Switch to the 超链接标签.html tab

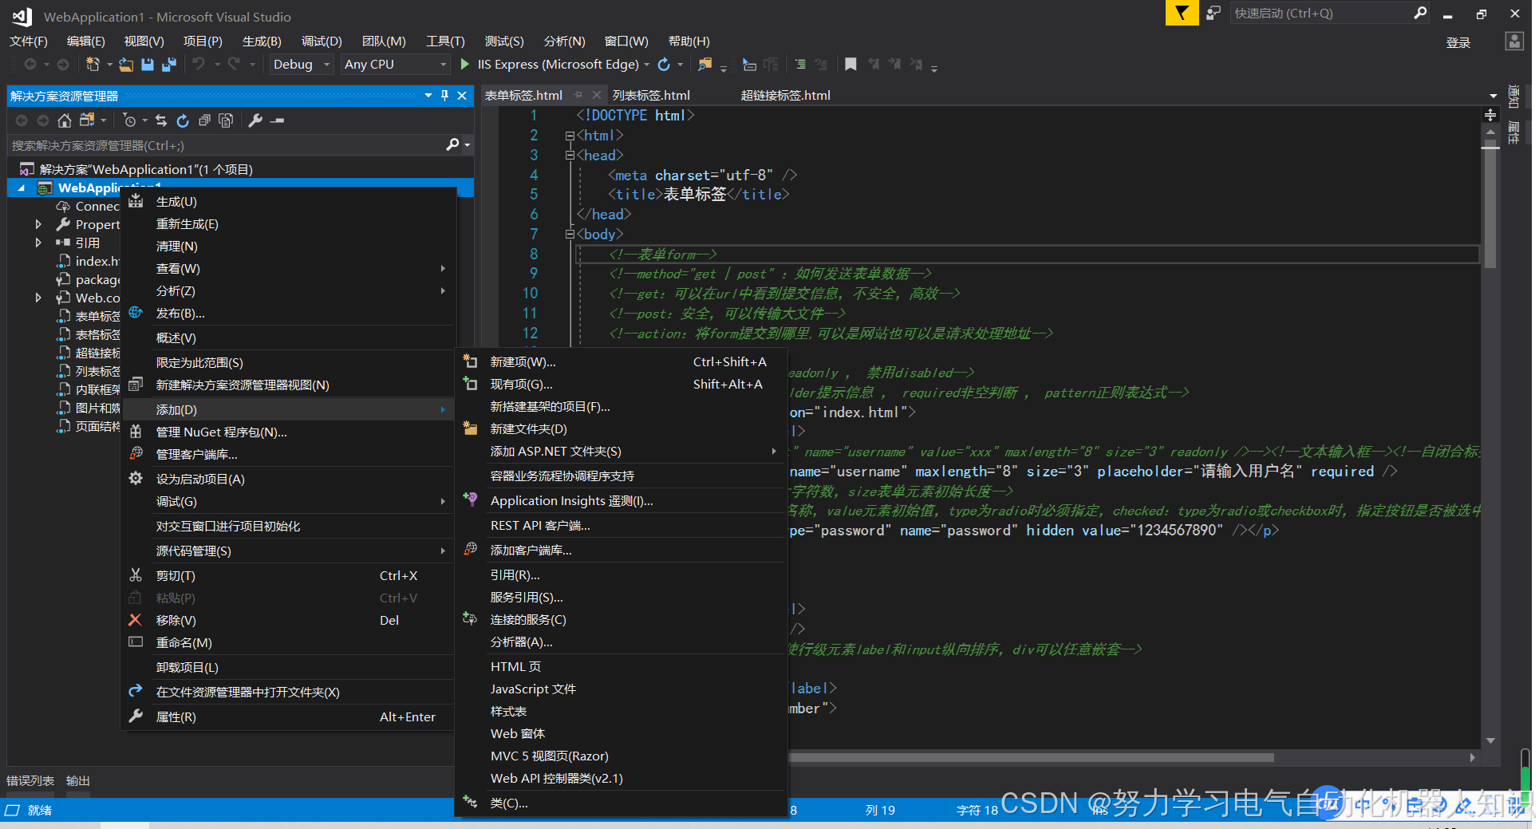[x=785, y=94]
